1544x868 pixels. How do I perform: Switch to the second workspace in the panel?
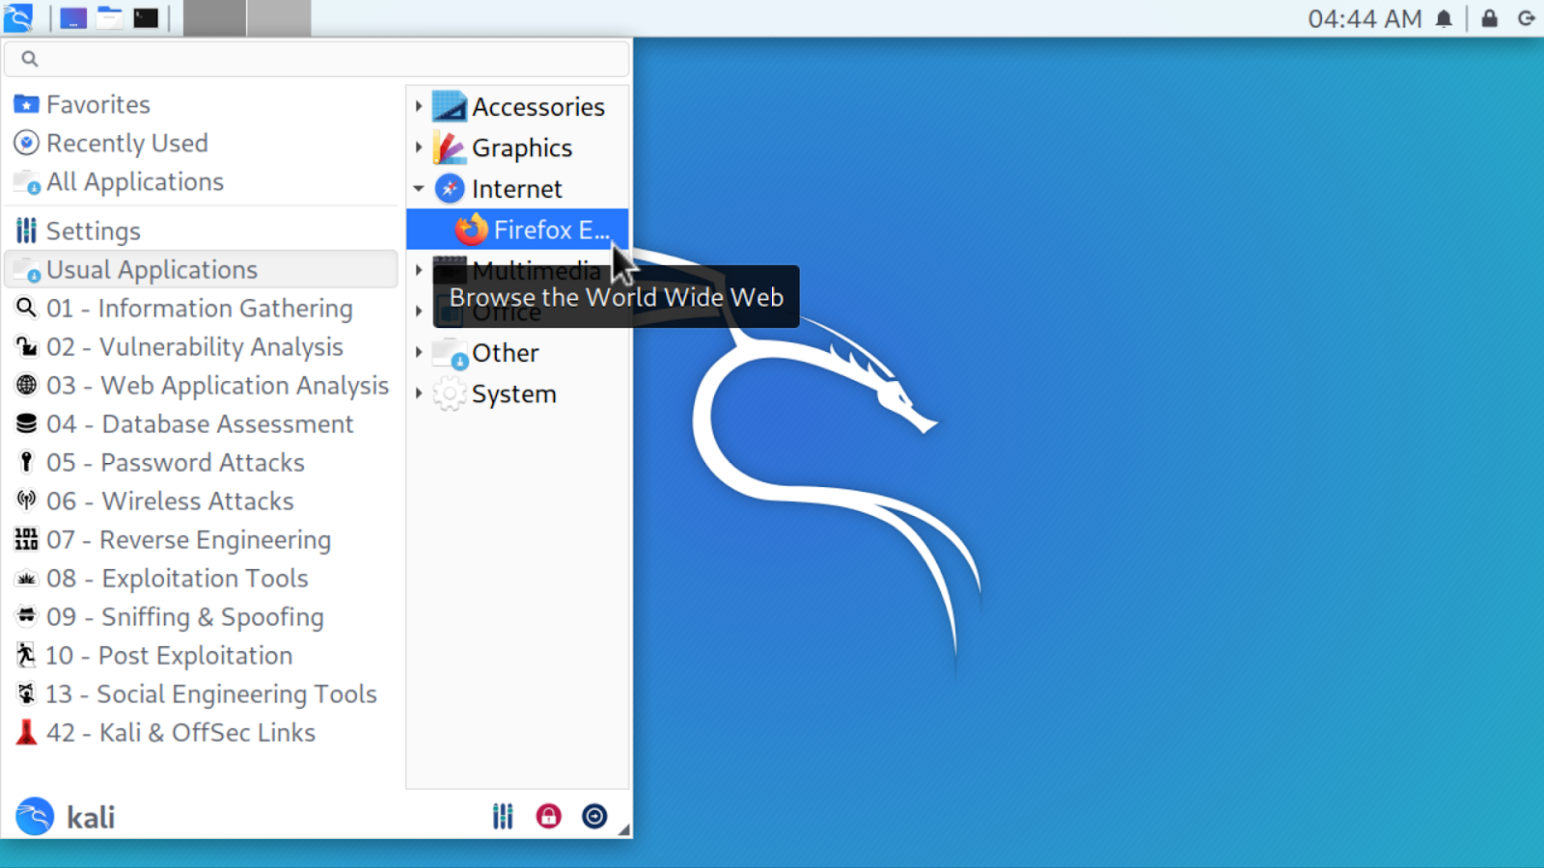278,17
